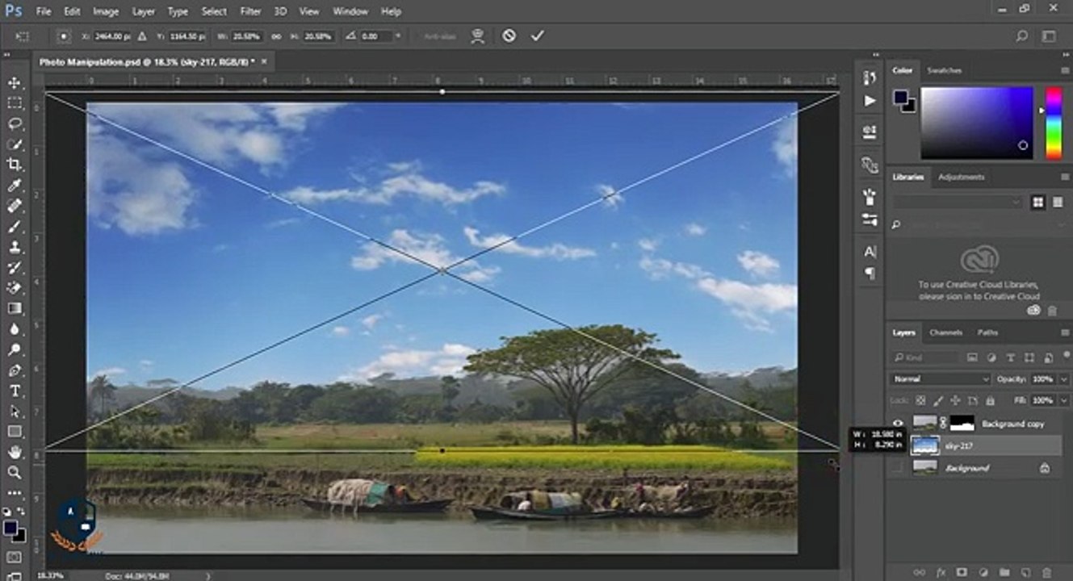Switch to the Adjustments tab

point(961,177)
